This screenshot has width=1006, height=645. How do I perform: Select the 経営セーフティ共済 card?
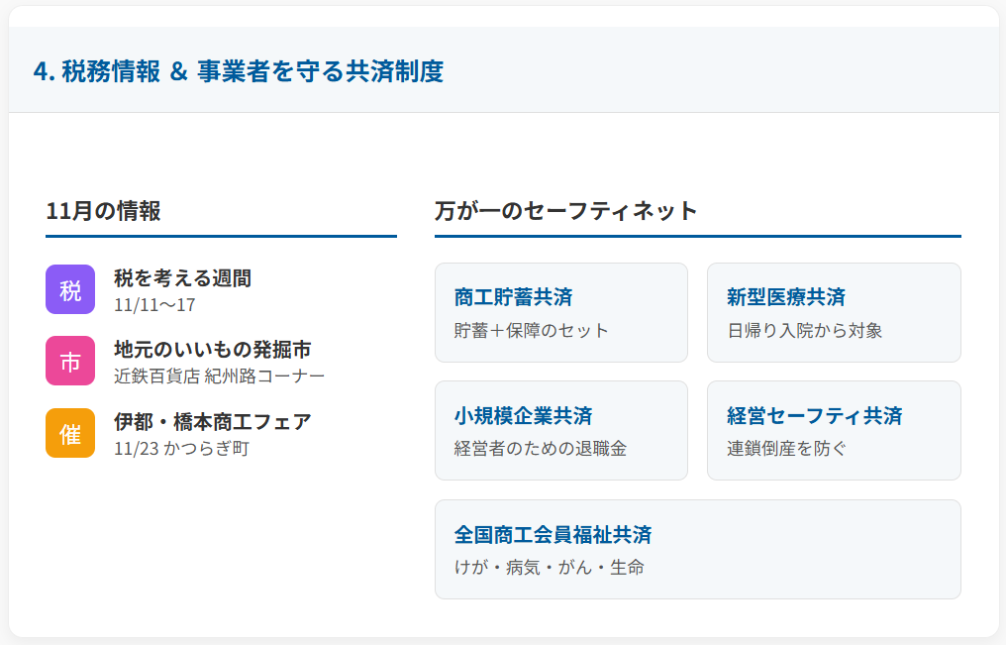point(834,430)
